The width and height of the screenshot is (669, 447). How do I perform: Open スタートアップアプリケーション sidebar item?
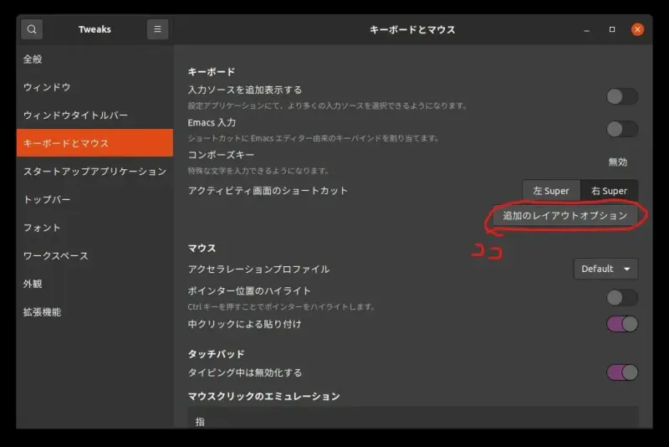pyautogui.click(x=94, y=172)
